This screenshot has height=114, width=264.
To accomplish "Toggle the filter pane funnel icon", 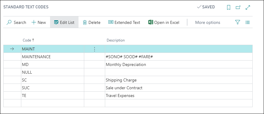I will (x=237, y=22).
